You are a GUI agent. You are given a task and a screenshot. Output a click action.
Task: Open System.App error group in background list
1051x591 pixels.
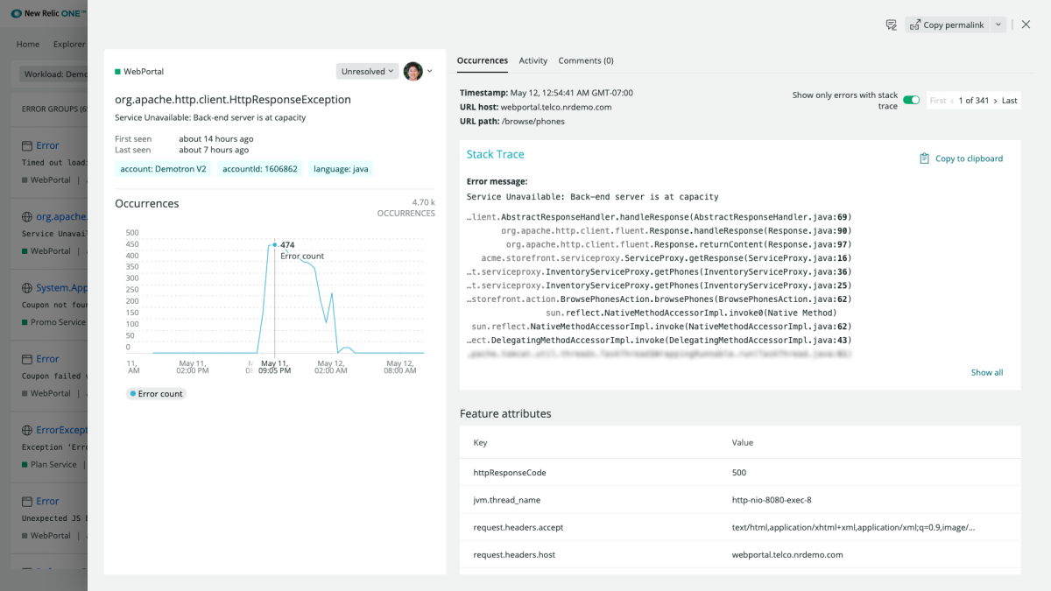pos(61,287)
